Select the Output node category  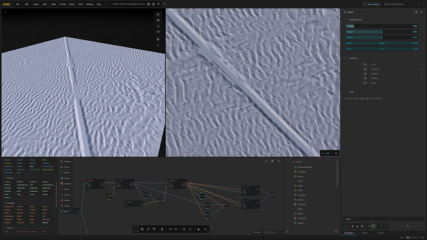[66, 200]
